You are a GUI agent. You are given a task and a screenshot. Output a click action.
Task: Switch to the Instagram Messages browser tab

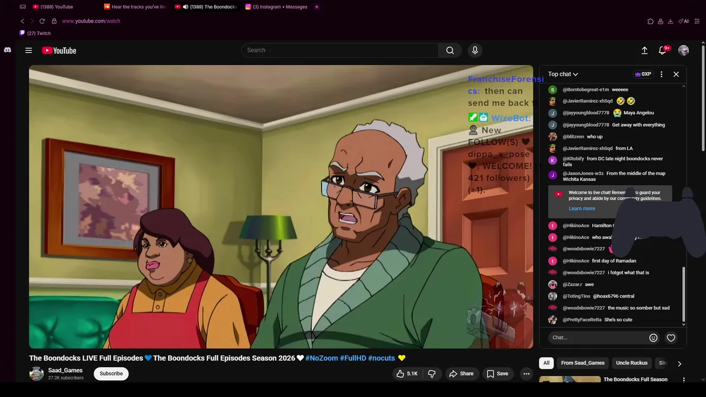click(x=276, y=7)
